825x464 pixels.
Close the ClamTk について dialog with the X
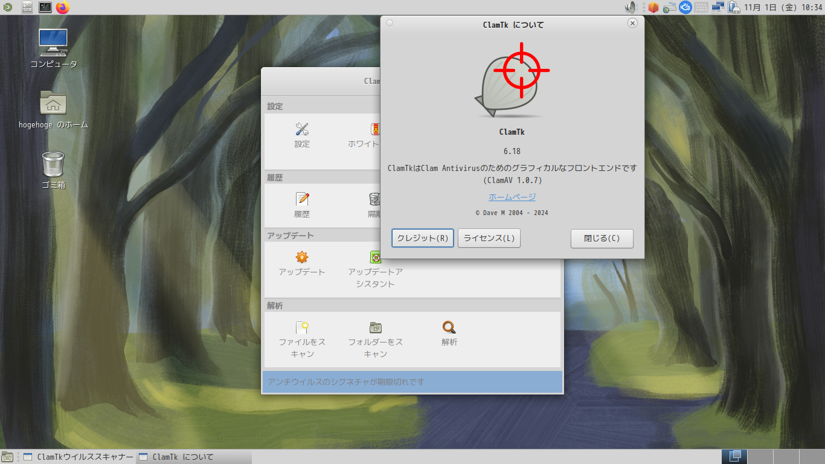pos(632,23)
